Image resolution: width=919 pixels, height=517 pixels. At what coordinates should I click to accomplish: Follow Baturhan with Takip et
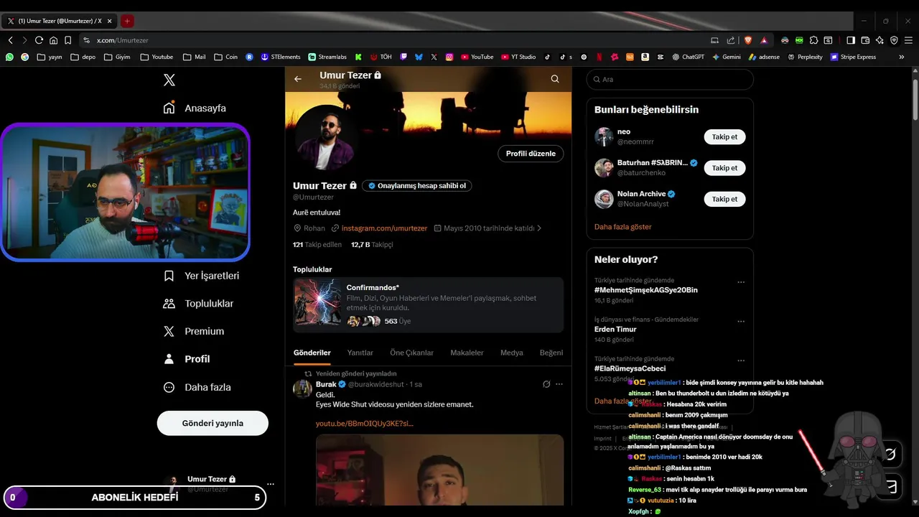point(724,168)
